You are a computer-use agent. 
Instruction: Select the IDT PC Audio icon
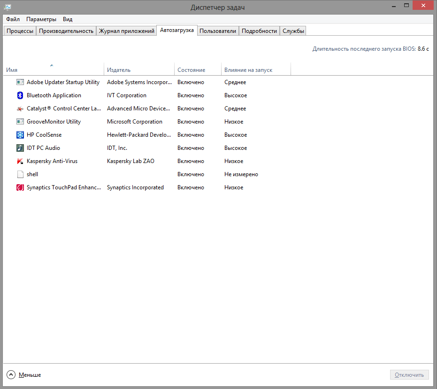tap(20, 148)
